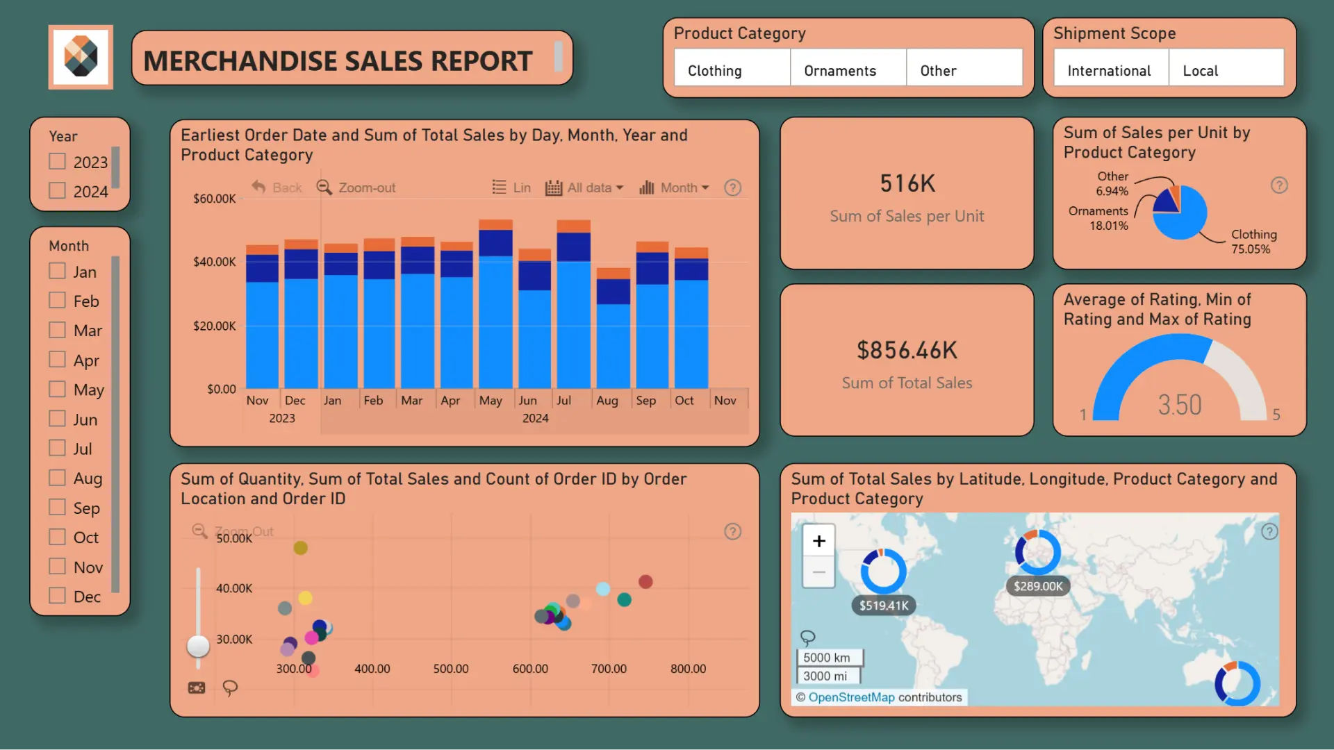This screenshot has width=1334, height=750.
Task: Click the scatter chart zoom-out magnifier
Action: click(199, 531)
